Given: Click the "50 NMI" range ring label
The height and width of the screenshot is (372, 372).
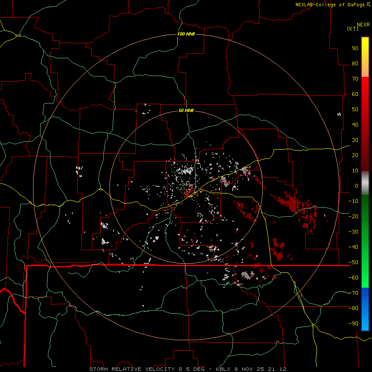Looking at the screenshot, I should point(186,110).
